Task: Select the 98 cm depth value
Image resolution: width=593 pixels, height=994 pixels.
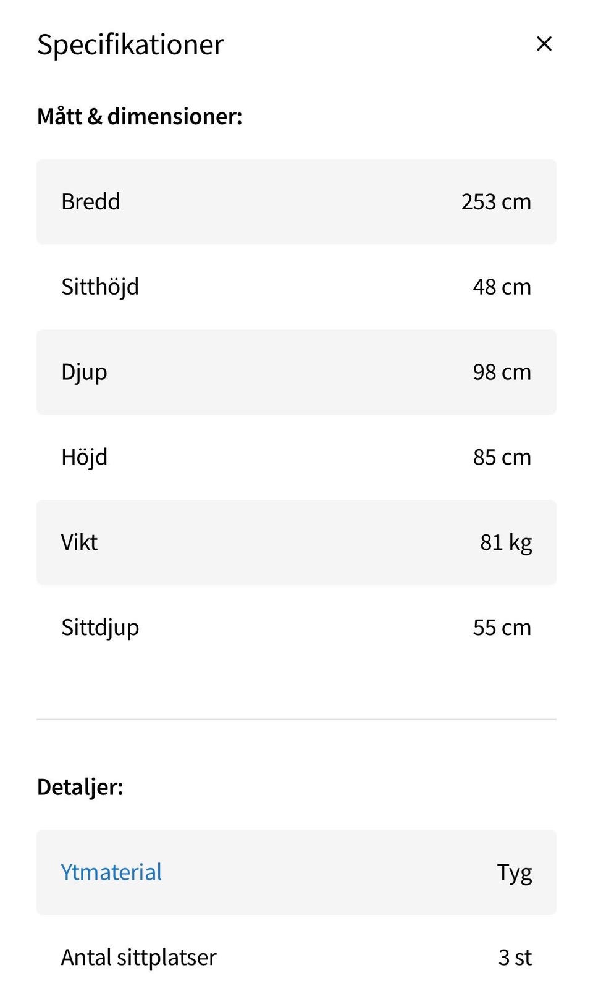Action: (x=502, y=372)
